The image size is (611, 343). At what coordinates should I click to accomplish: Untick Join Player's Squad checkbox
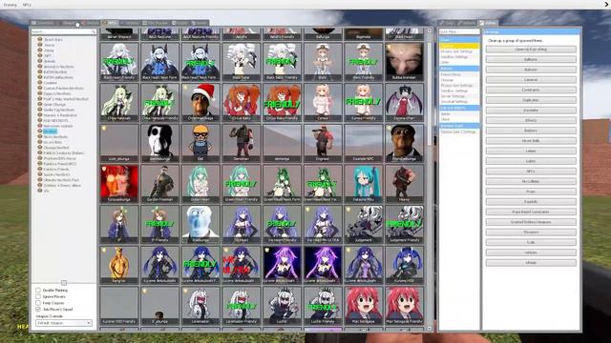click(x=38, y=309)
